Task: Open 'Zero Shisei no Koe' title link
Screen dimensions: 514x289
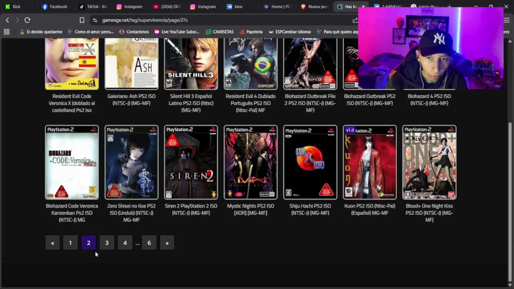Action: pos(131,213)
